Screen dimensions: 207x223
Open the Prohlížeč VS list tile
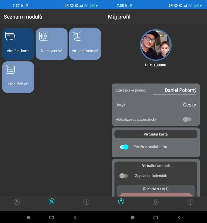coord(18,77)
